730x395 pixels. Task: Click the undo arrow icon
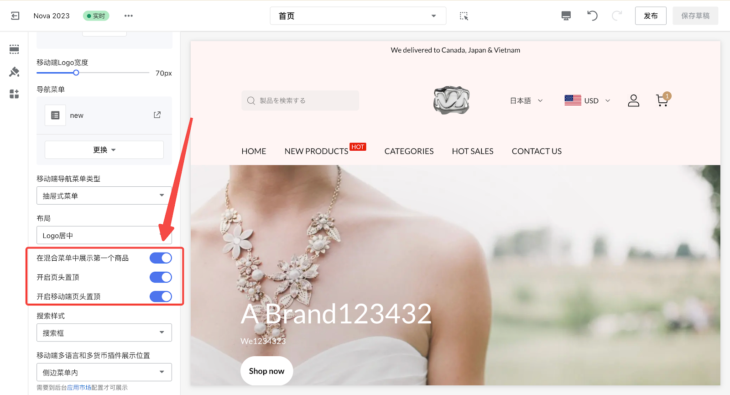click(592, 16)
